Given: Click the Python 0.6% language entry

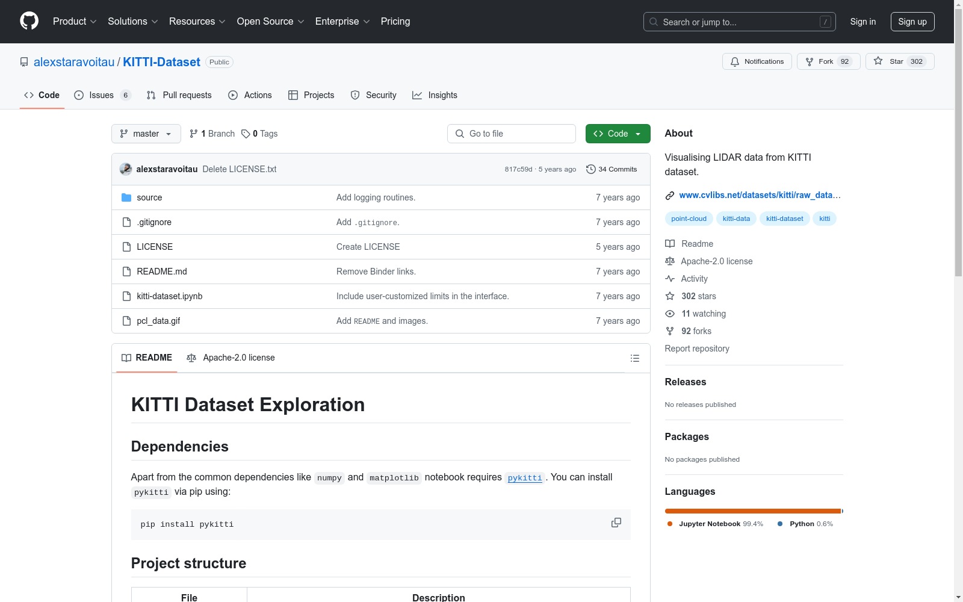Looking at the screenshot, I should [x=805, y=524].
